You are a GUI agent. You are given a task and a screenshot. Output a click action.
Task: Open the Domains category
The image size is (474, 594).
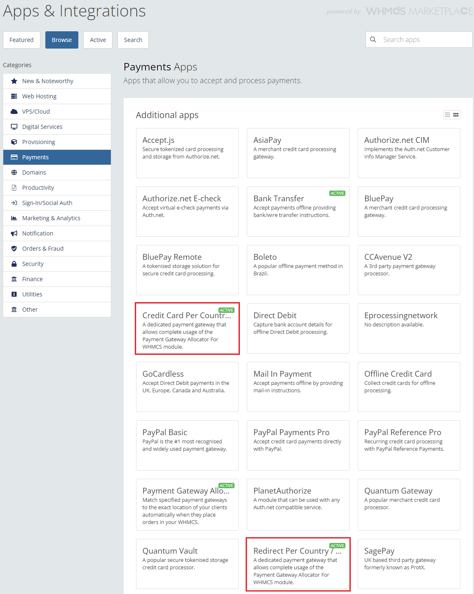click(x=57, y=172)
